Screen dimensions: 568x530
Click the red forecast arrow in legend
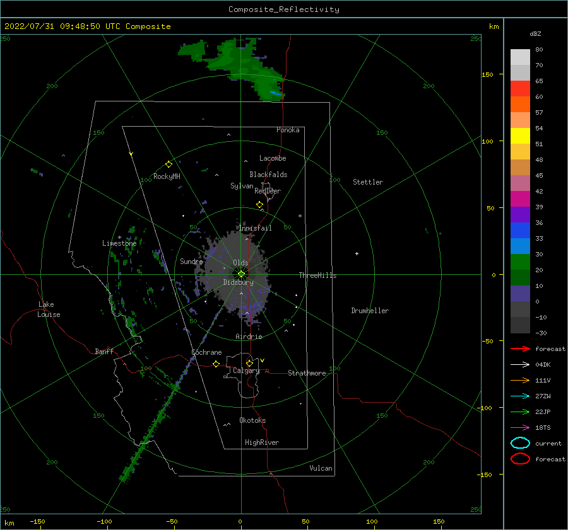coord(520,349)
